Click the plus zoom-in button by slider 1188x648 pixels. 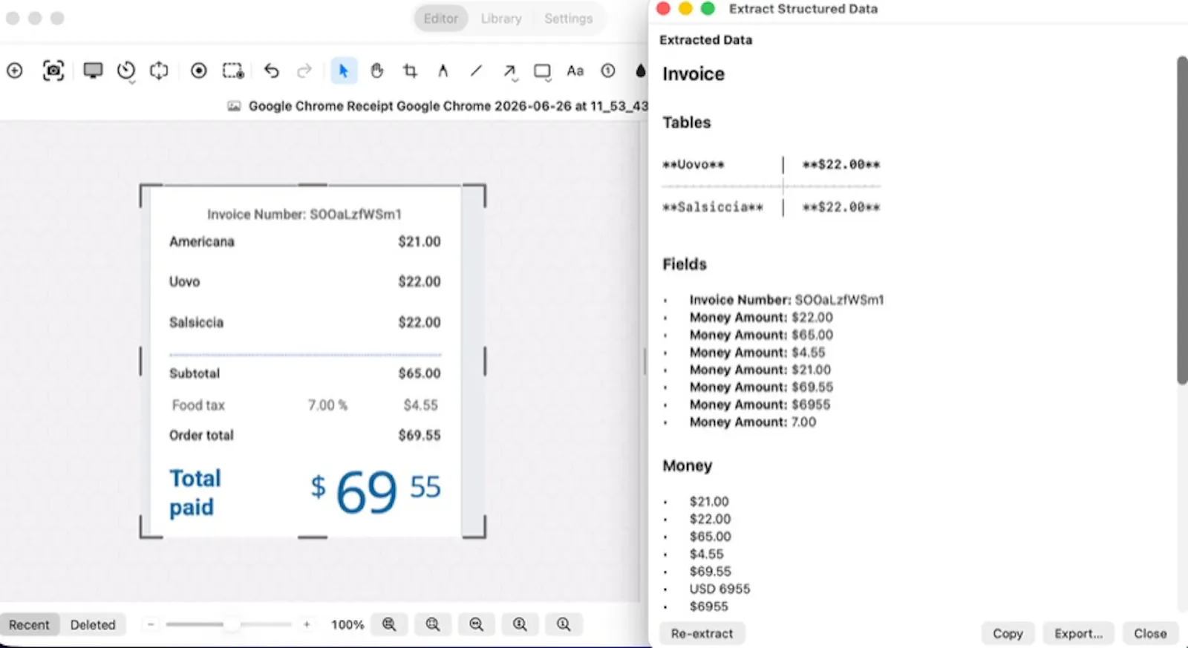(307, 624)
